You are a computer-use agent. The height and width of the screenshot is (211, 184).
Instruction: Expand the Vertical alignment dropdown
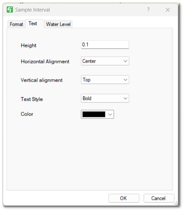pyautogui.click(x=105, y=80)
